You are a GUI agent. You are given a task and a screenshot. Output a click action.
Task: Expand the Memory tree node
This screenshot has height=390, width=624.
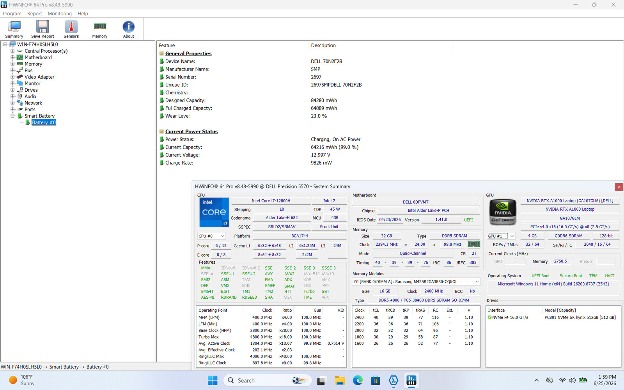pyautogui.click(x=12, y=64)
